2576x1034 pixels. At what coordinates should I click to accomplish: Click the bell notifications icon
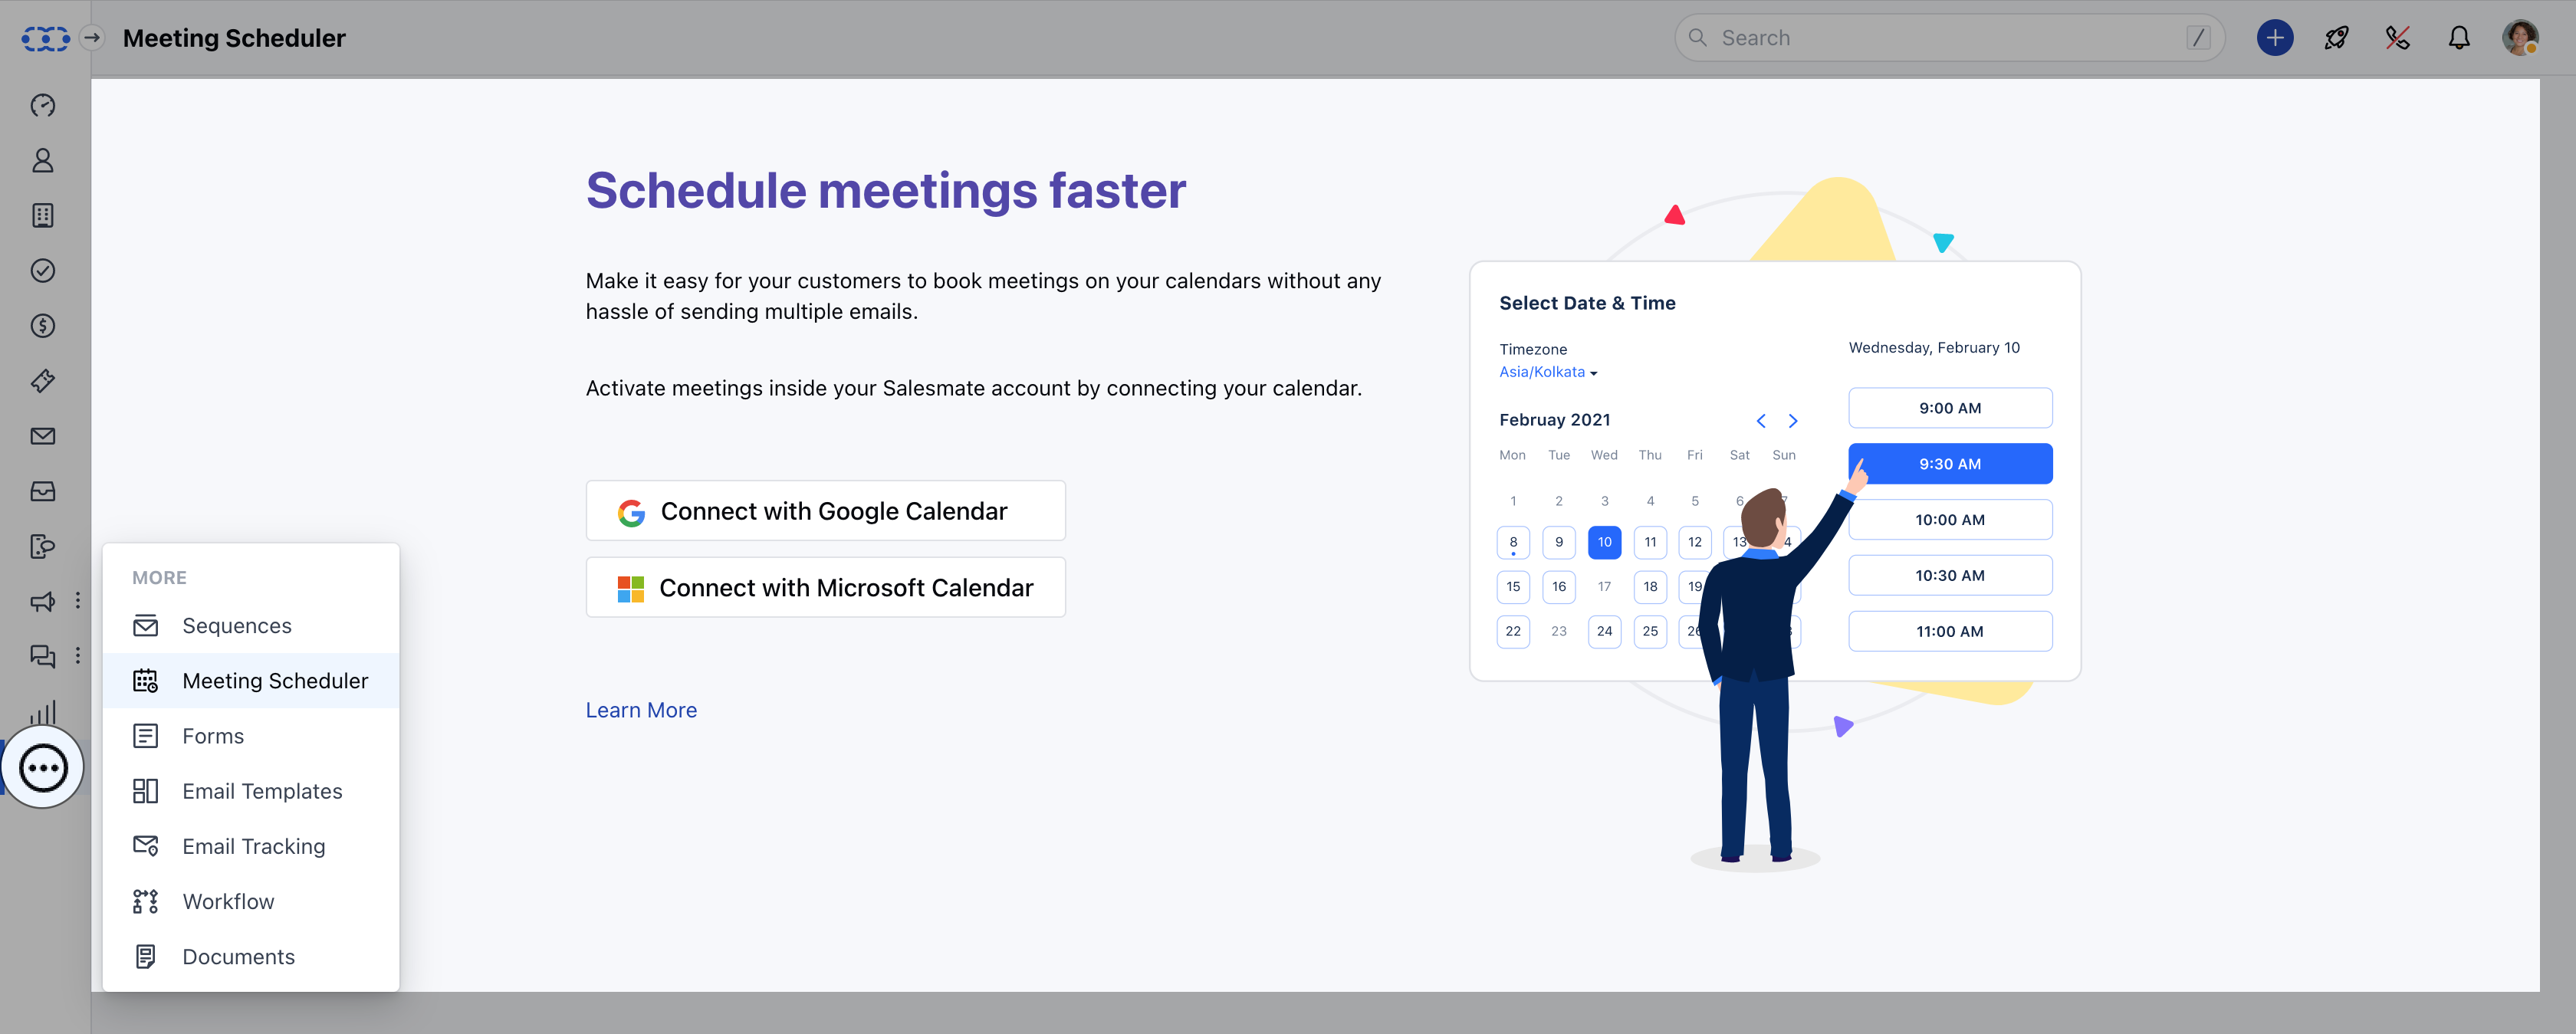[2458, 38]
